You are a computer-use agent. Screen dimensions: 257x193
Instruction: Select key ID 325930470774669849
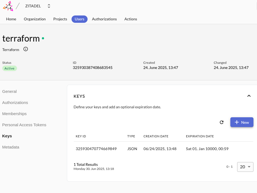[96, 149]
